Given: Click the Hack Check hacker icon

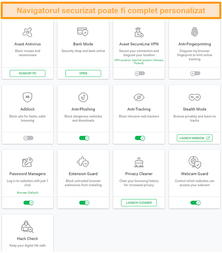Looking at the screenshot, I should (x=27, y=227).
